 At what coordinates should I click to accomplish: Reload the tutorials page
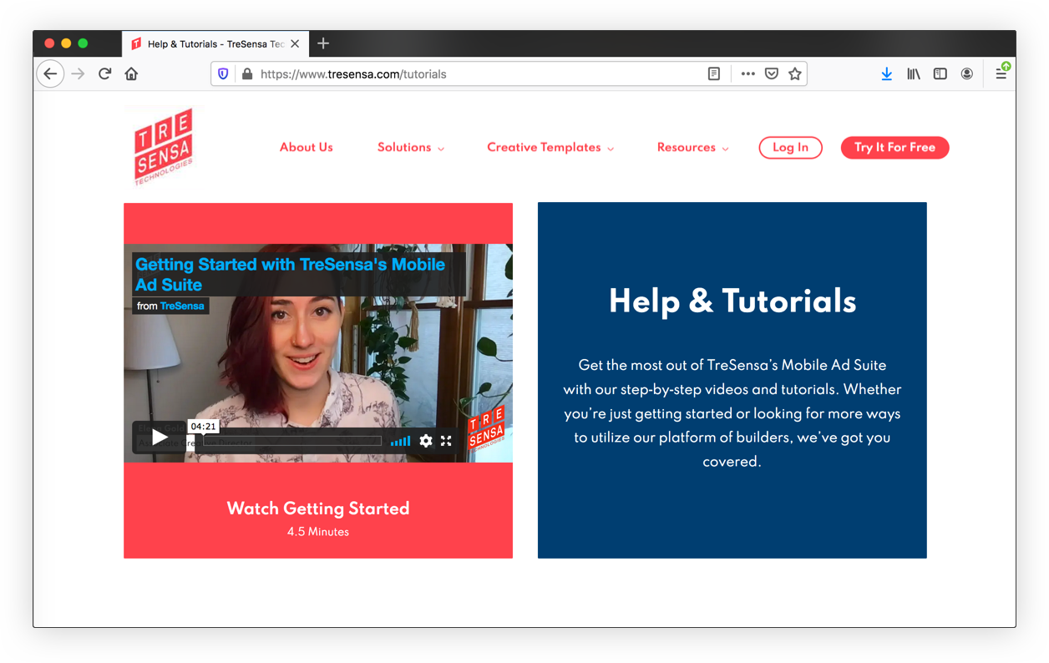(x=104, y=73)
